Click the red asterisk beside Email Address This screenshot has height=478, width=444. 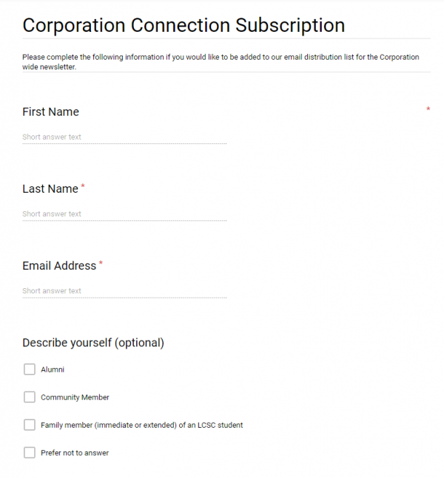click(101, 264)
